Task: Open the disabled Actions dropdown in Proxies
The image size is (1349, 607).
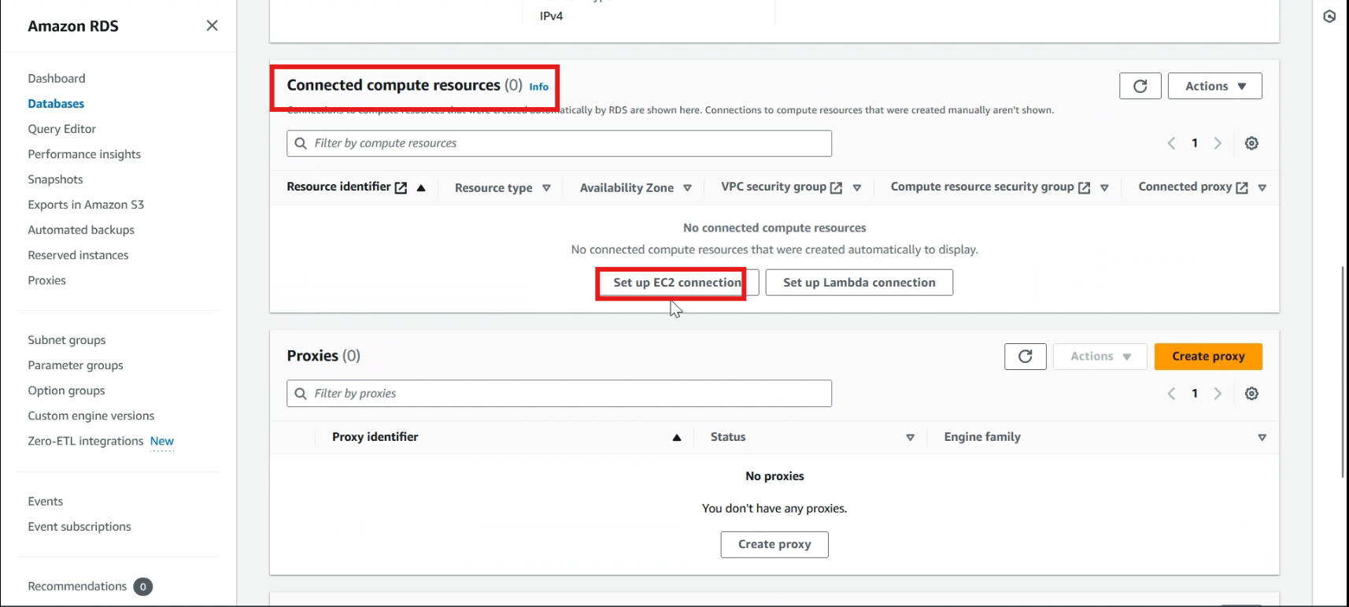Action: click(x=1100, y=357)
